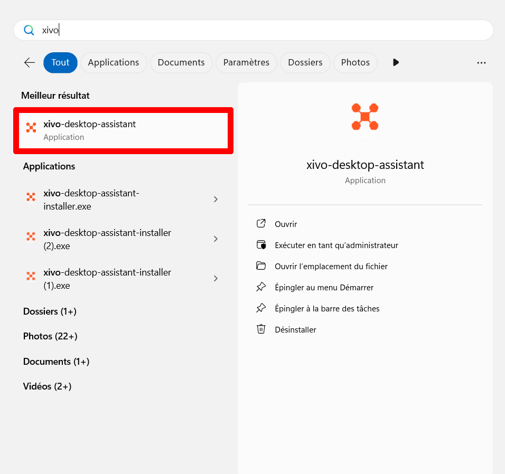Select the Documents filter tab
505x474 pixels.
pyautogui.click(x=181, y=62)
